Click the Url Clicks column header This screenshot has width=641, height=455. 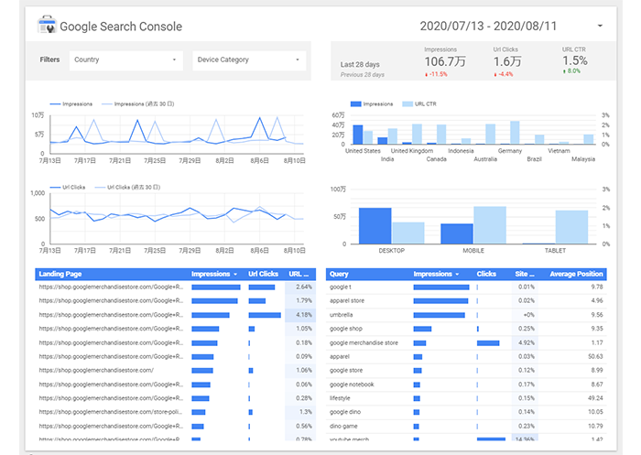click(263, 274)
